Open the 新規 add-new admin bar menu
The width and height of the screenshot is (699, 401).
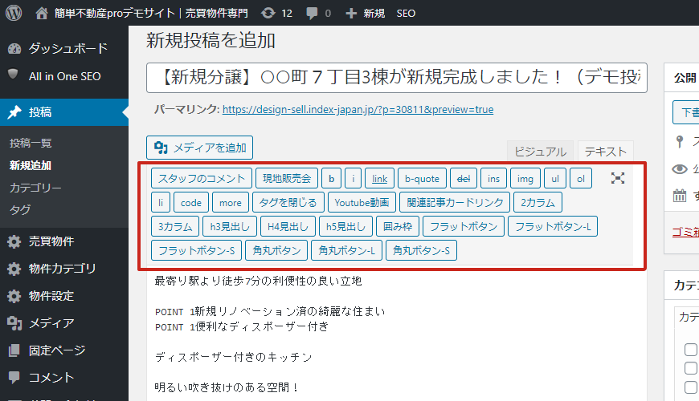point(366,14)
